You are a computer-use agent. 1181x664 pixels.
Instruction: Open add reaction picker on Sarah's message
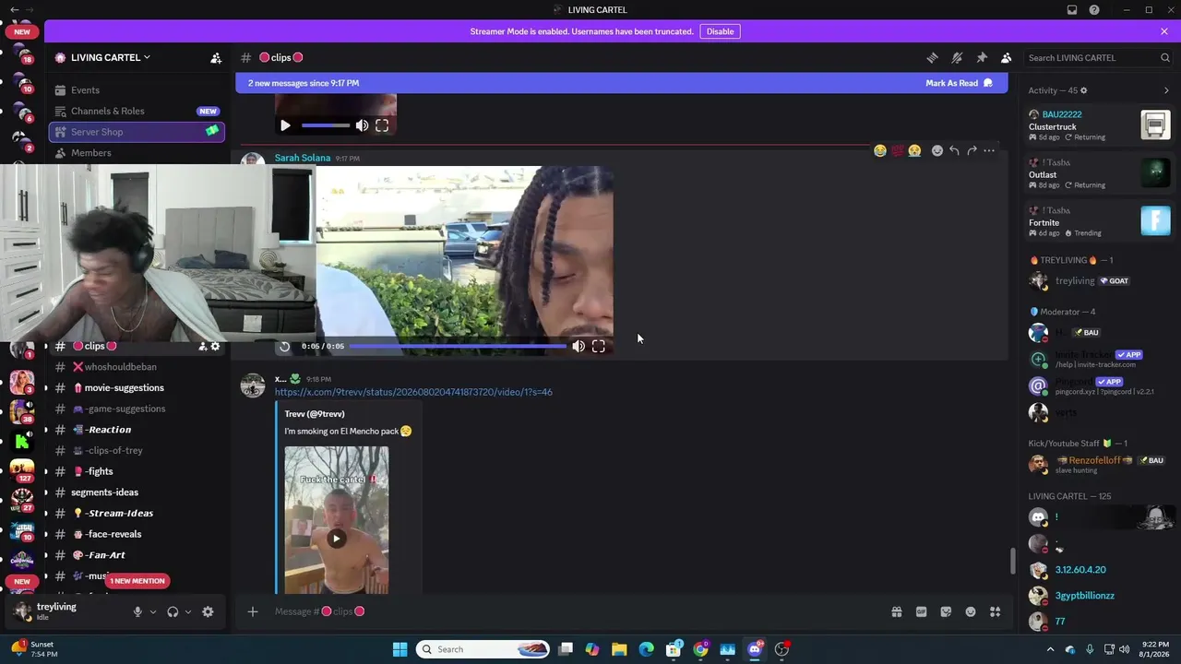[937, 150]
